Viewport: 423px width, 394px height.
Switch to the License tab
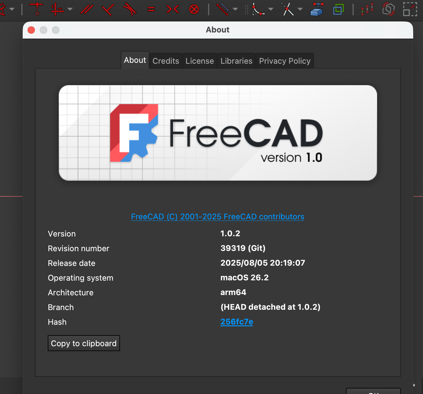(x=200, y=61)
